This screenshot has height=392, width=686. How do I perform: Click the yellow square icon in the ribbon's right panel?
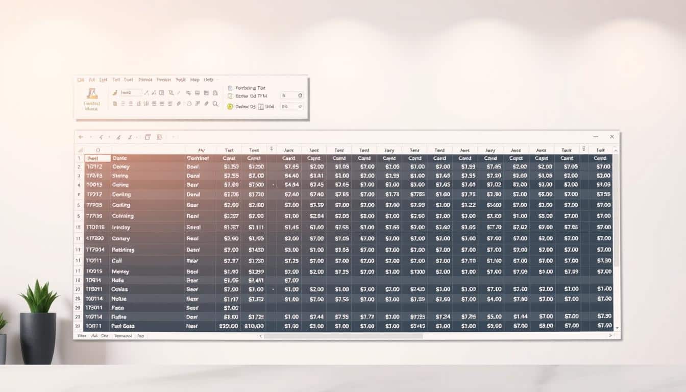[230, 107]
